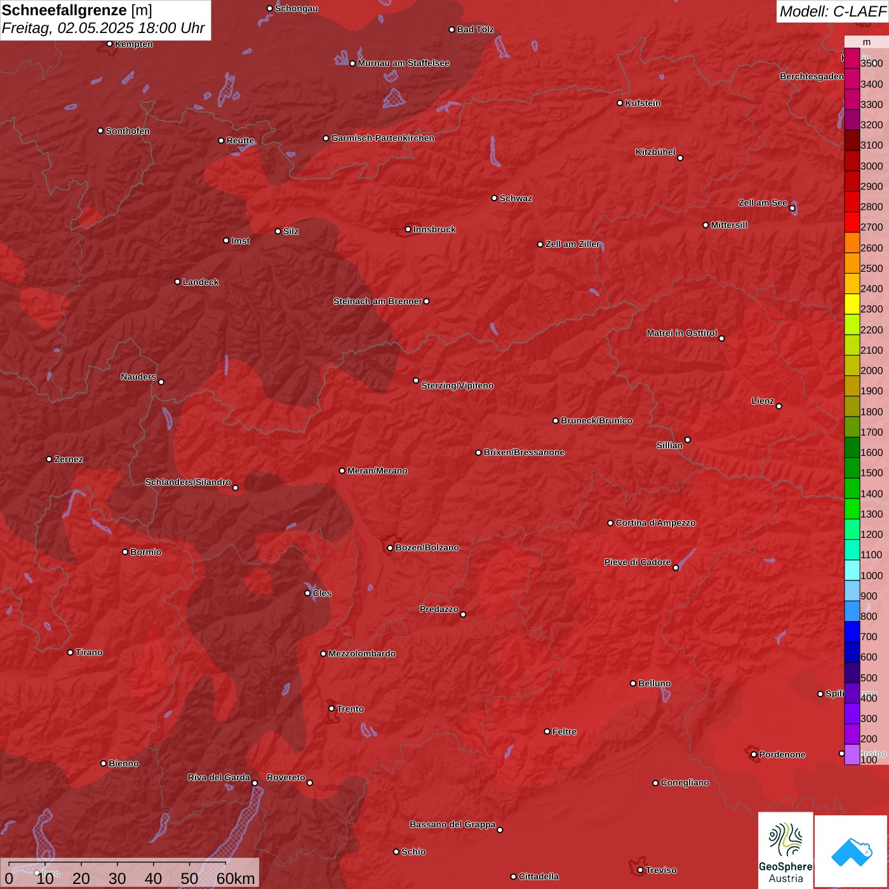The width and height of the screenshot is (889, 889).
Task: Click the blue logo beside GeoSphere Austria
Action: click(x=851, y=852)
